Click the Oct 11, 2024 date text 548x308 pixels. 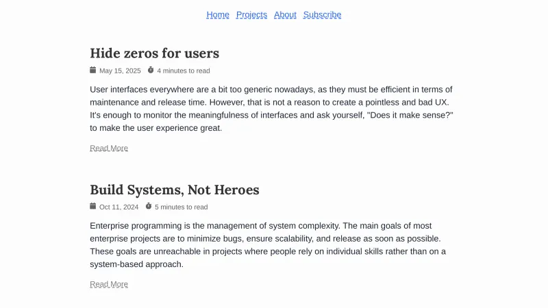point(119,207)
